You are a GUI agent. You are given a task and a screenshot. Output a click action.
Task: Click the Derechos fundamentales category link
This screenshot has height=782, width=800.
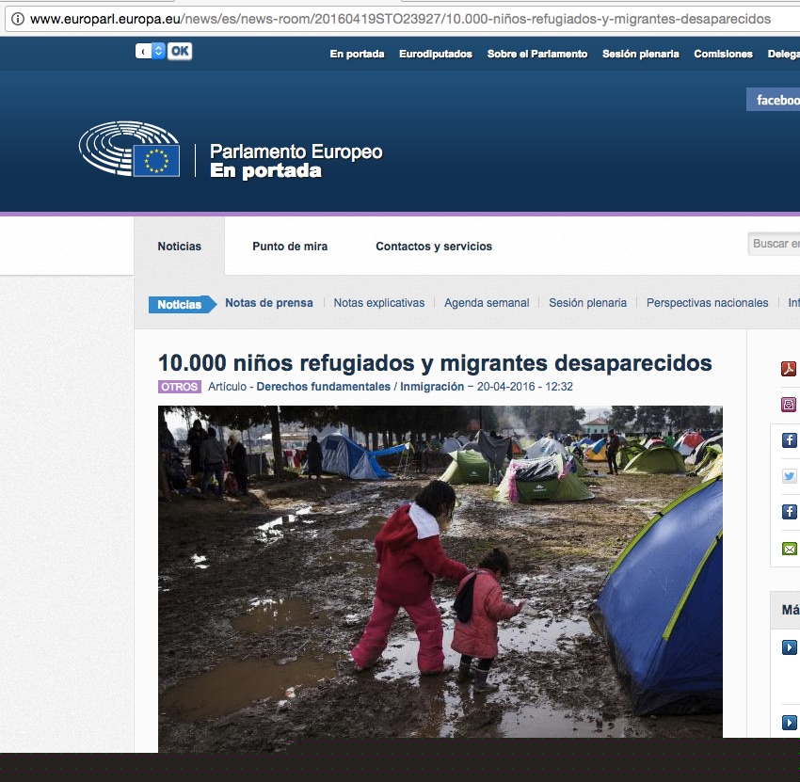pos(323,387)
